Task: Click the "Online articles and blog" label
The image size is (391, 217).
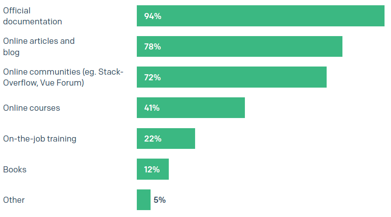Action: (38, 47)
